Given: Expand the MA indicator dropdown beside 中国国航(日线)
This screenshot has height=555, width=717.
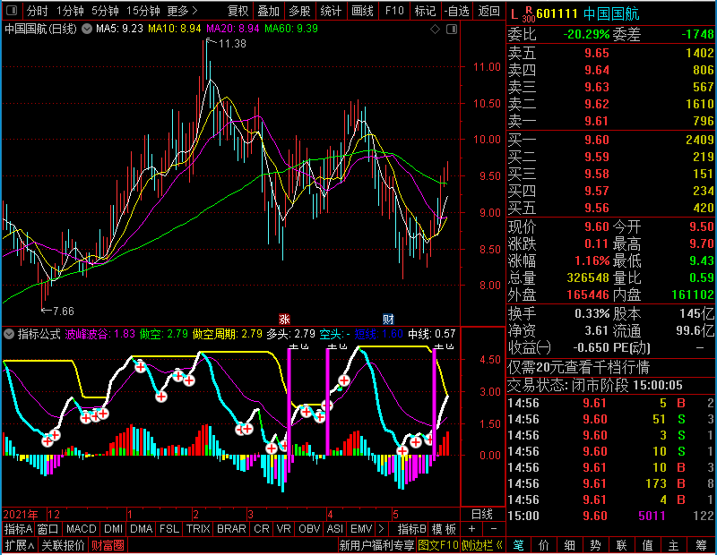Looking at the screenshot, I should (87, 29).
